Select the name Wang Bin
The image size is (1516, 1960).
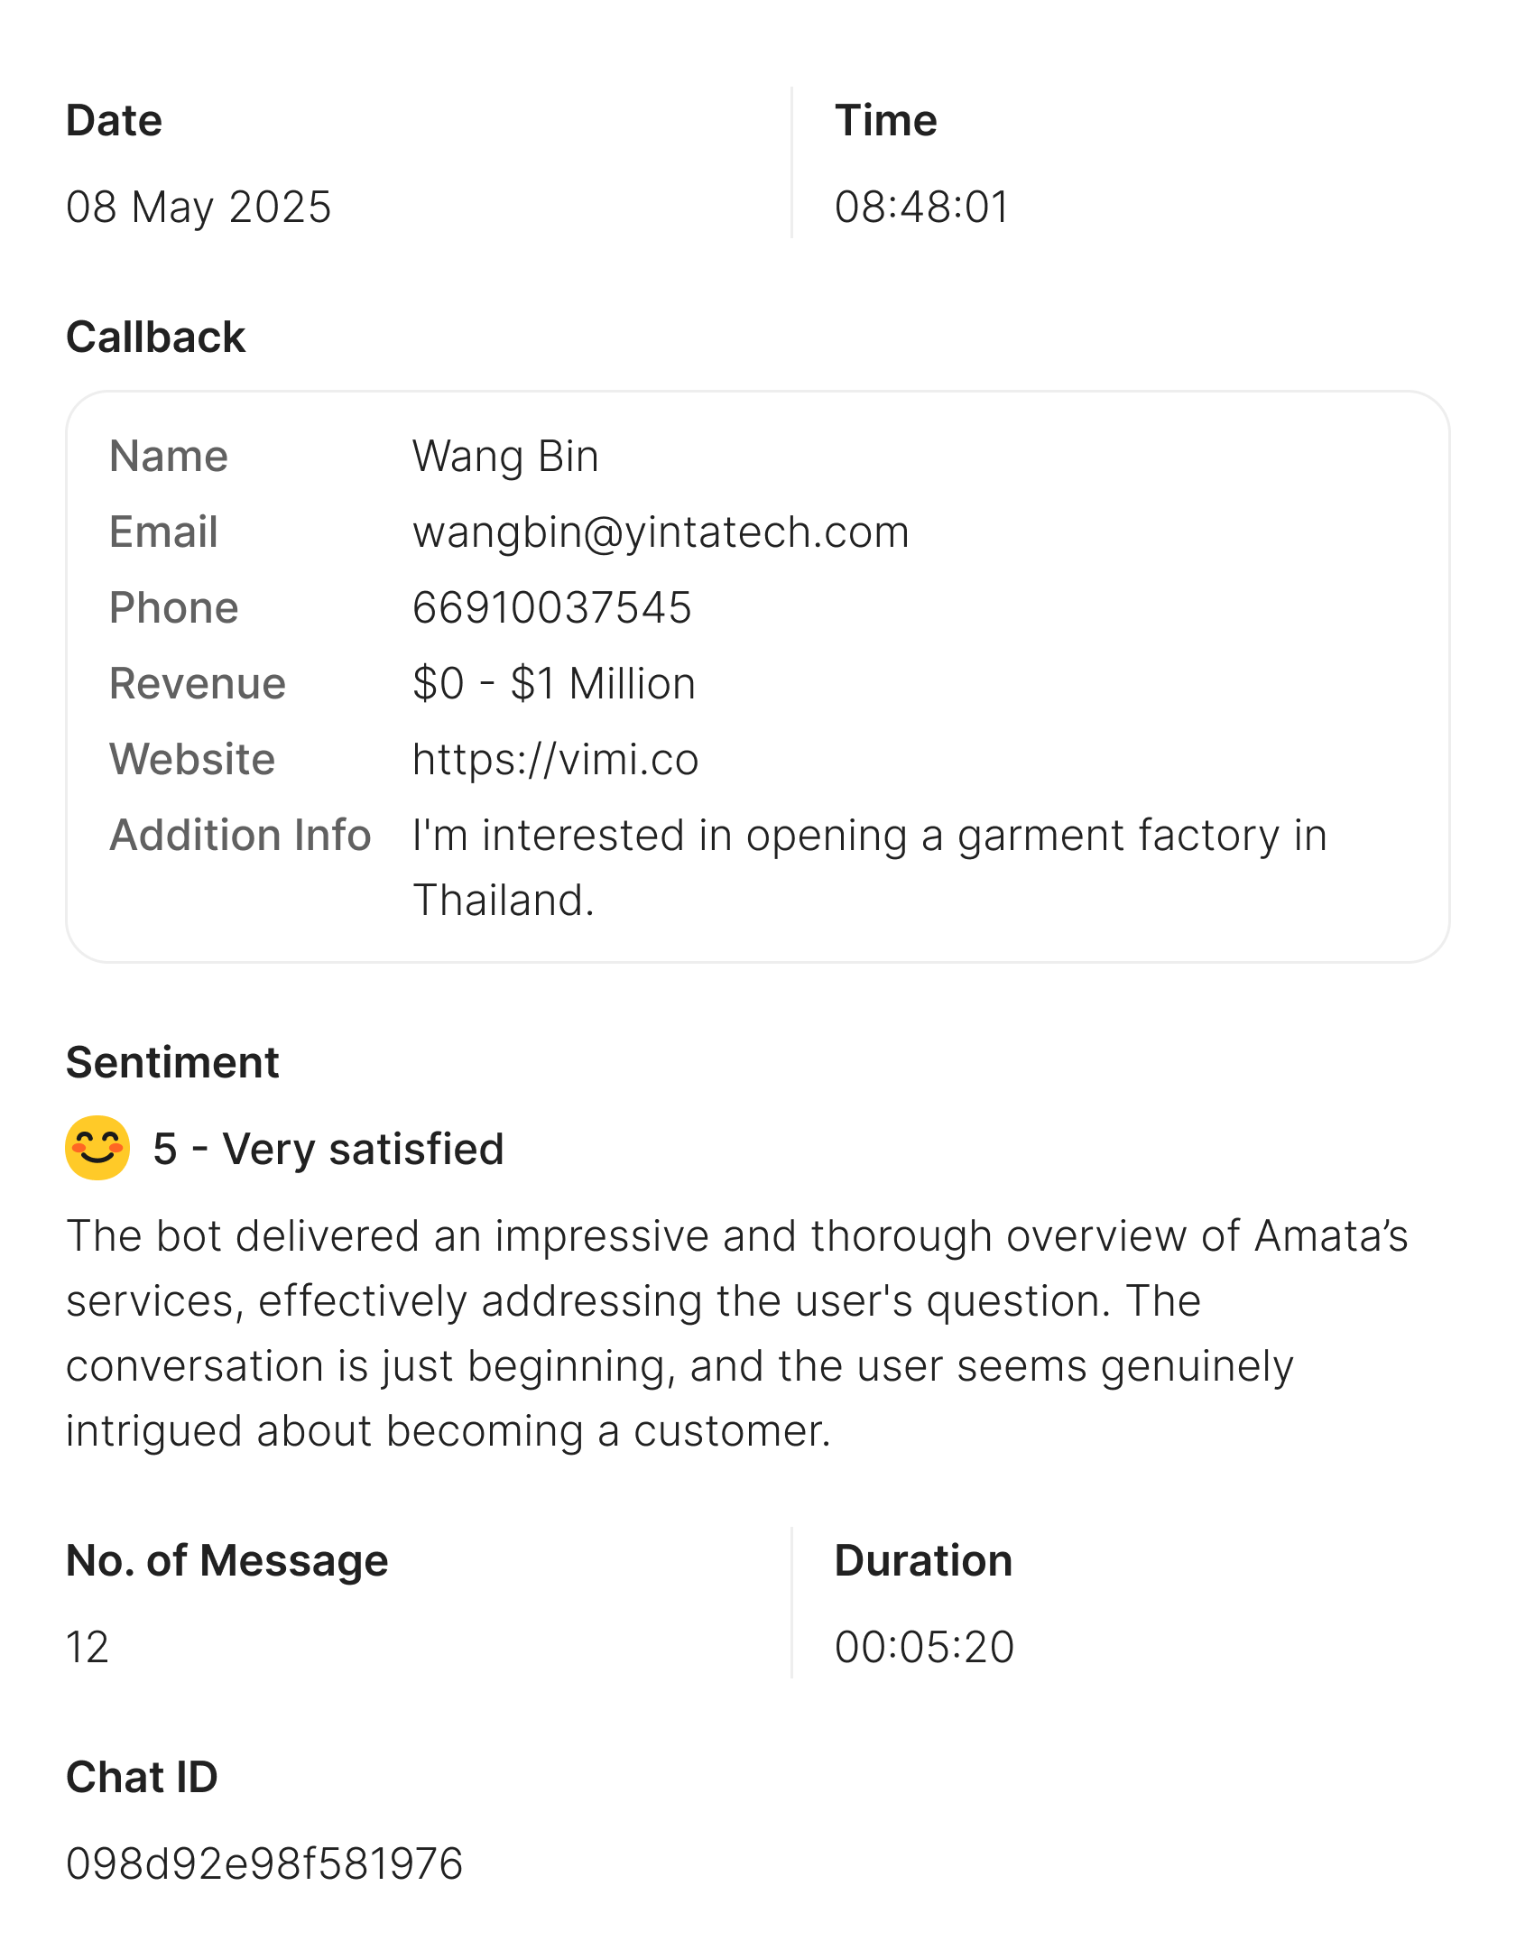(505, 457)
